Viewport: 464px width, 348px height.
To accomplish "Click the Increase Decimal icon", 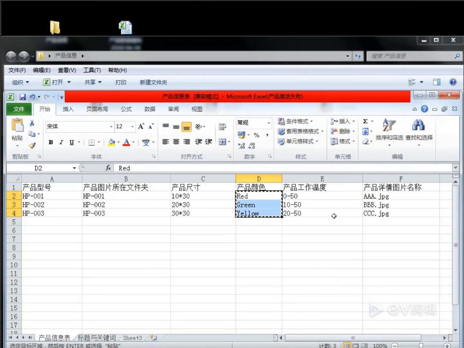I will (x=242, y=145).
